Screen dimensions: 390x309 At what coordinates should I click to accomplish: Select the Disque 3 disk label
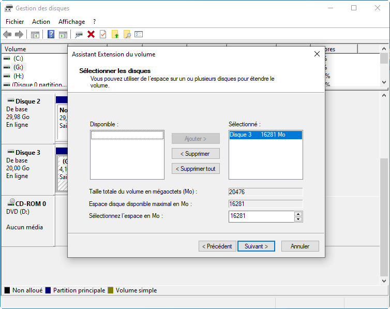(x=27, y=153)
